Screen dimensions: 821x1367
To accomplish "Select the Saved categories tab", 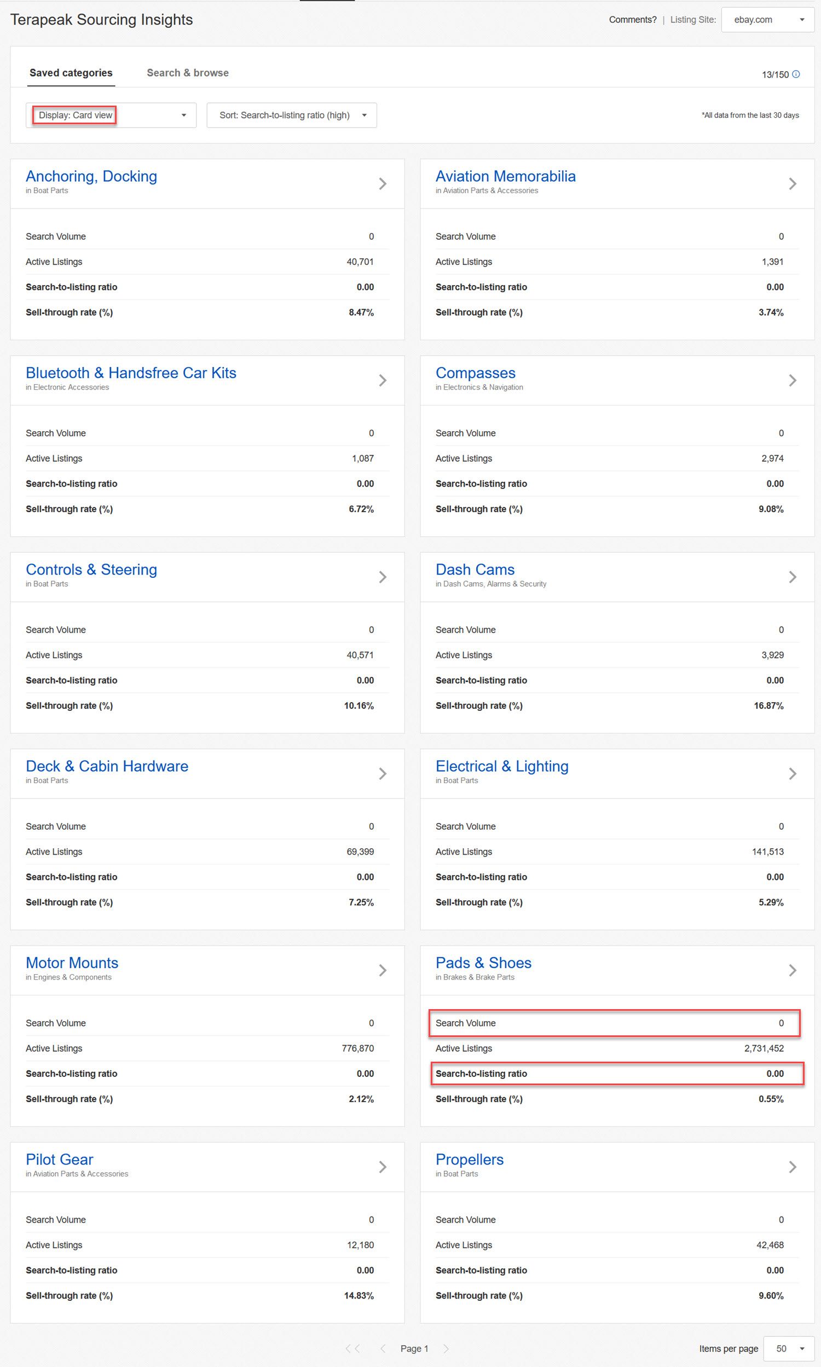I will click(x=71, y=72).
